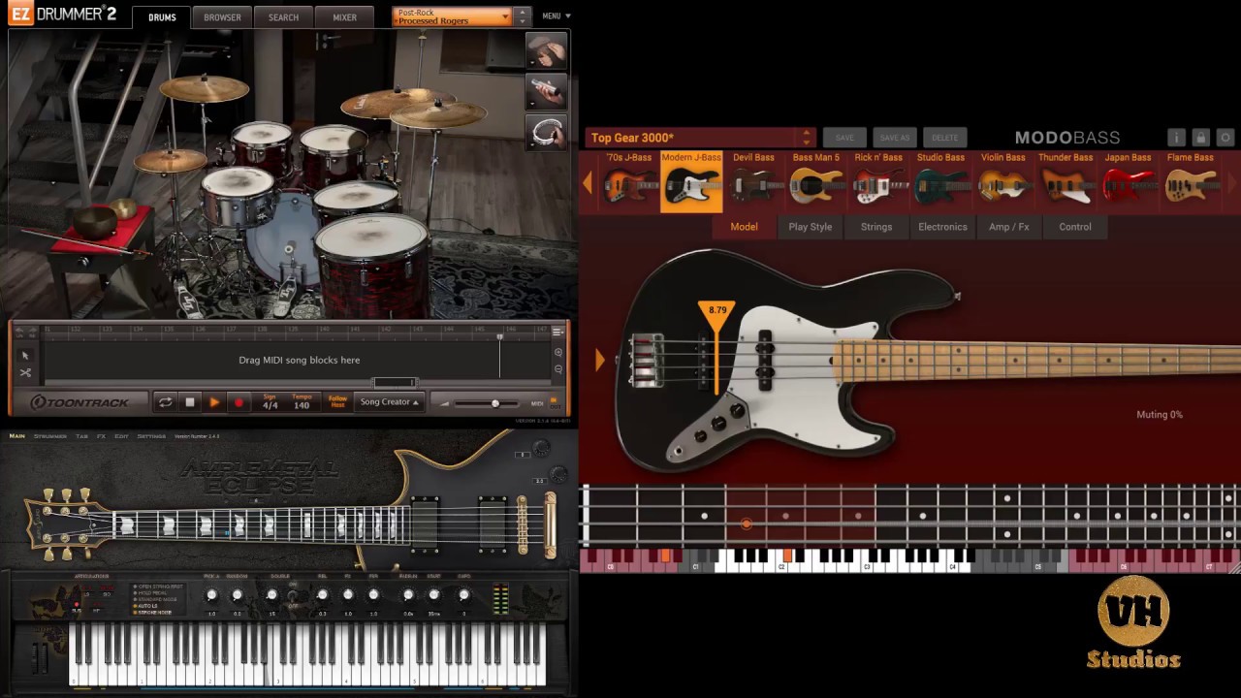Step to previous EZdrummer kit preset
1241x698 pixels.
tap(523, 12)
